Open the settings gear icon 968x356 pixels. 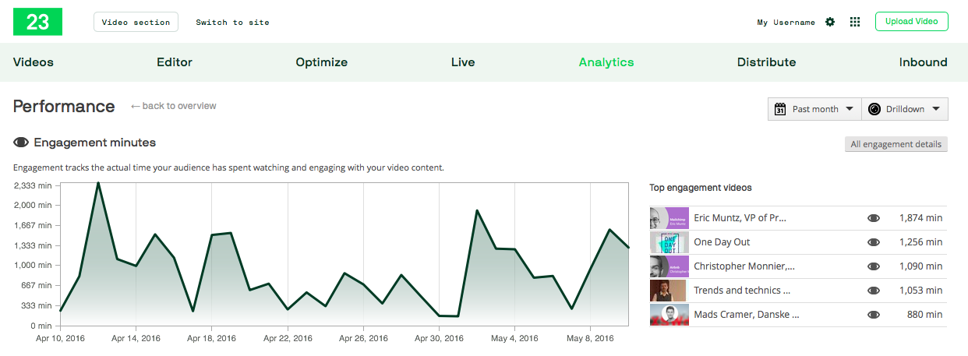[830, 22]
